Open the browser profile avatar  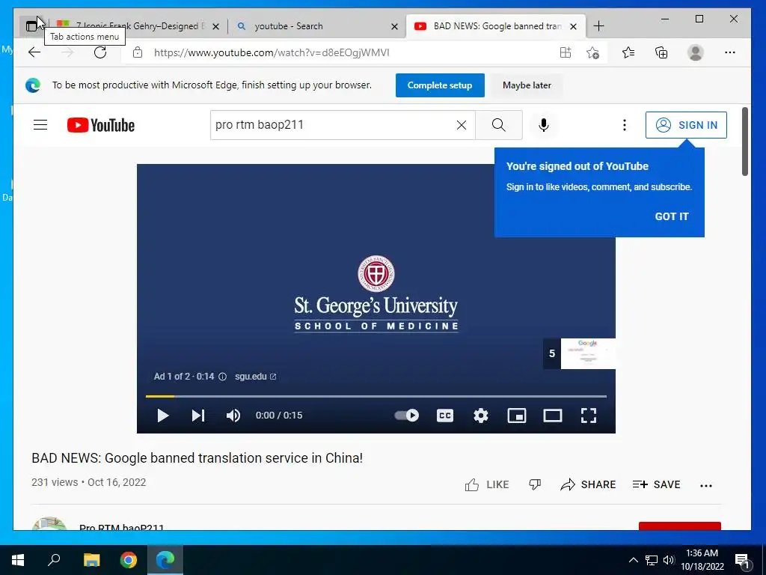click(x=695, y=52)
